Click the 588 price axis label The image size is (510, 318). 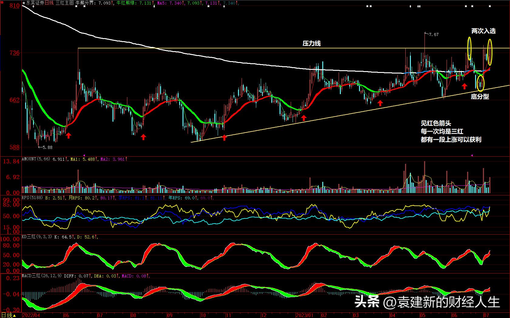[14, 147]
